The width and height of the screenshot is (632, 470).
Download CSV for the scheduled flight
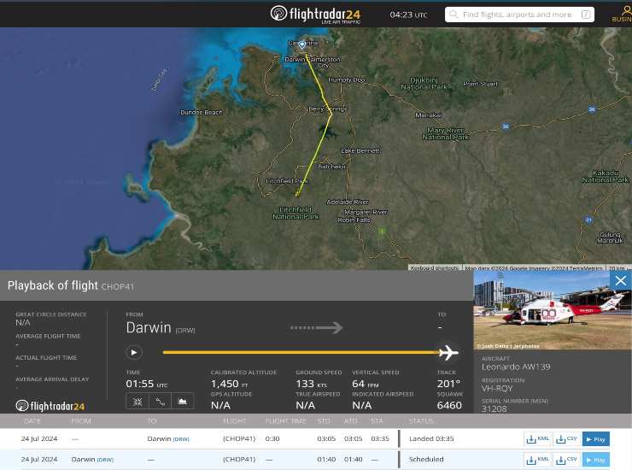pos(566,459)
